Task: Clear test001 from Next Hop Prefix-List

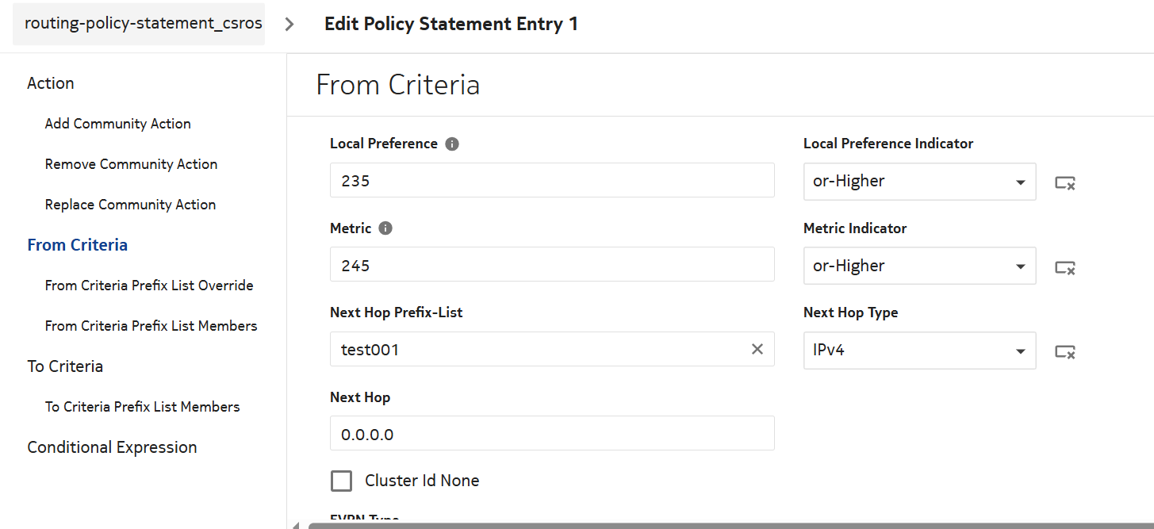Action: point(757,349)
